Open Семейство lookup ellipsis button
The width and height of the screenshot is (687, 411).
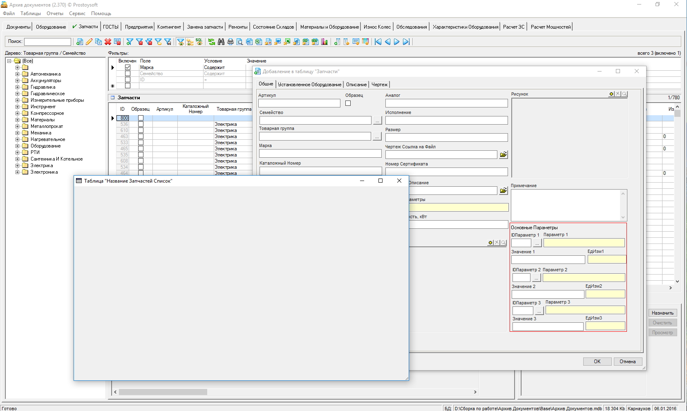[x=377, y=121]
